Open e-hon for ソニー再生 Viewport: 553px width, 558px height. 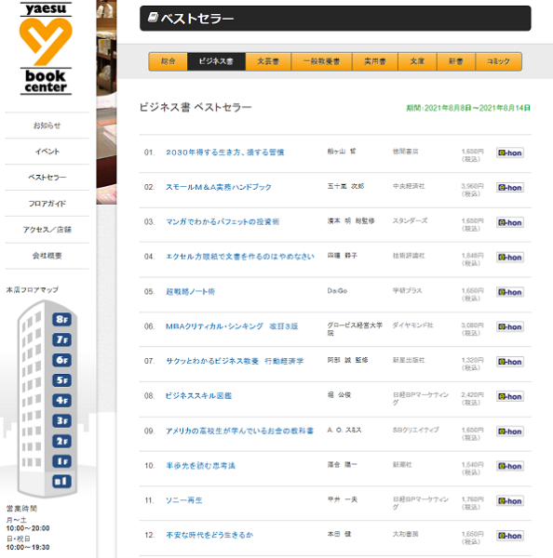(510, 501)
